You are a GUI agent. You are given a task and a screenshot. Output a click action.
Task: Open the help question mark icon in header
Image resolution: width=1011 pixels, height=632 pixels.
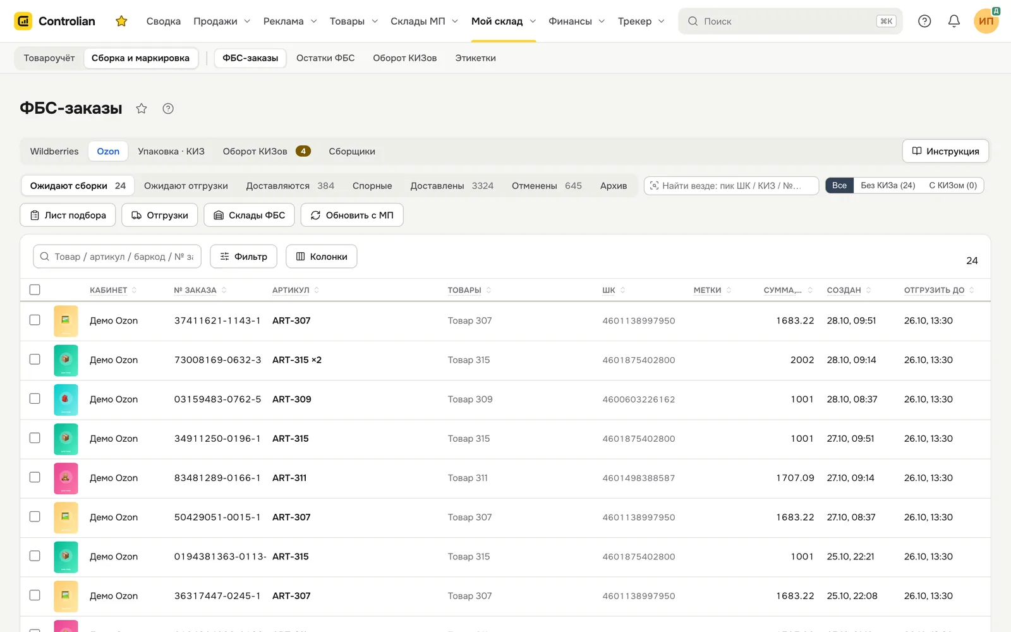tap(924, 21)
